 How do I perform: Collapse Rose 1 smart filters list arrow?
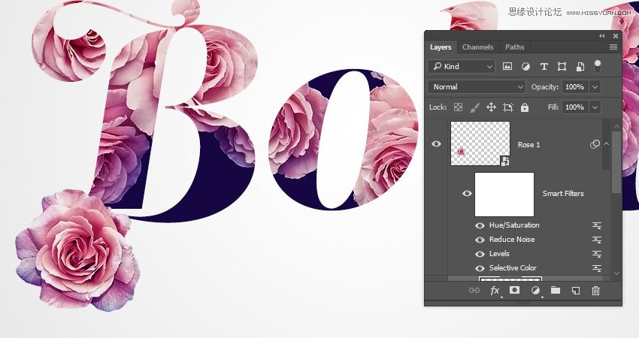pos(607,143)
